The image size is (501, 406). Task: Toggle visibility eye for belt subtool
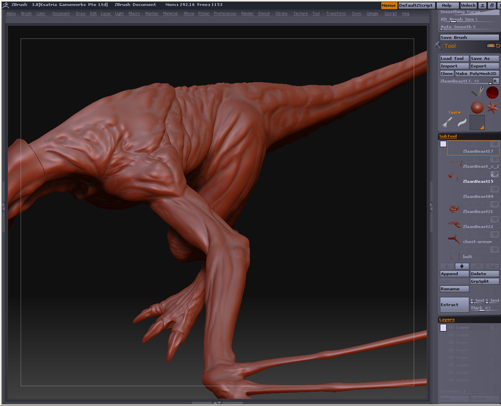[494, 249]
